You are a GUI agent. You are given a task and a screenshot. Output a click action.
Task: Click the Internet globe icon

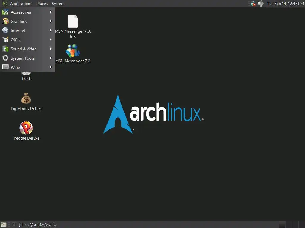tap(5, 30)
